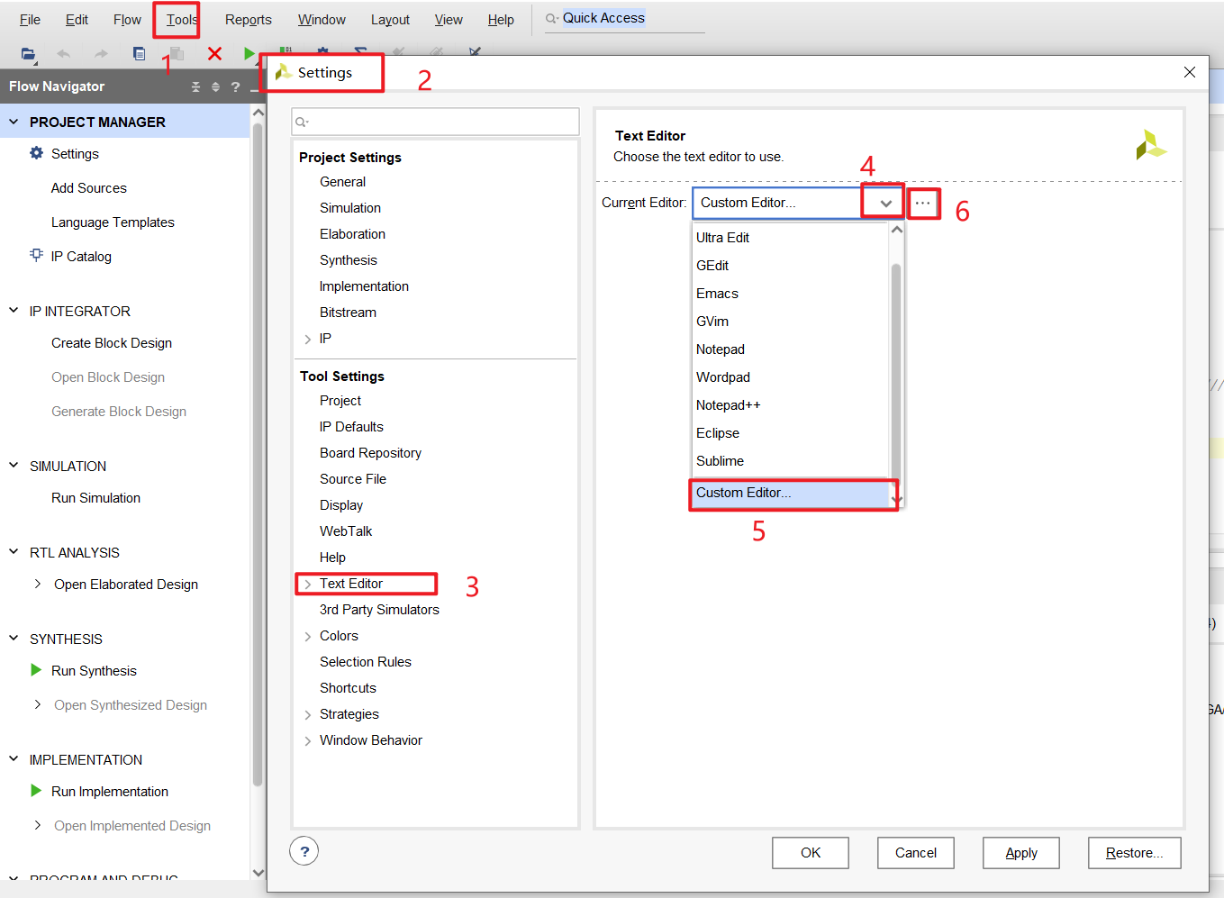Open the View menu
1224x898 pixels.
point(449,19)
